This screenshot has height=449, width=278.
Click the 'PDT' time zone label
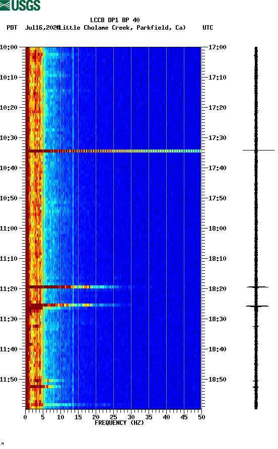[x=12, y=28]
